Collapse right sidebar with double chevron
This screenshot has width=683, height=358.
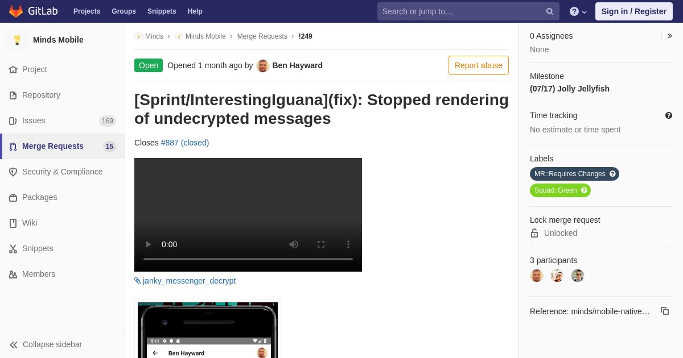(670, 36)
